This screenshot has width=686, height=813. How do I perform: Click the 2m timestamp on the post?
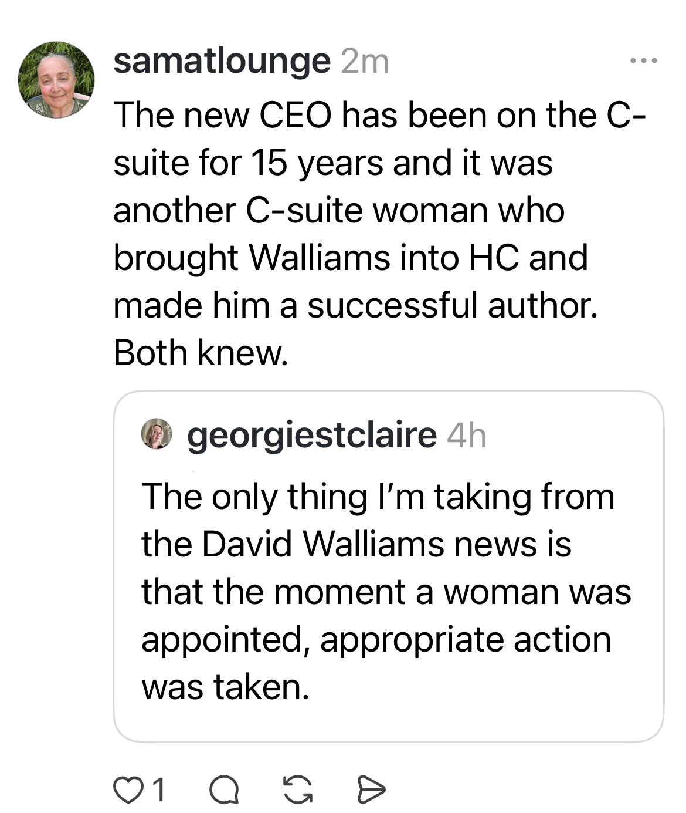pos(365,61)
